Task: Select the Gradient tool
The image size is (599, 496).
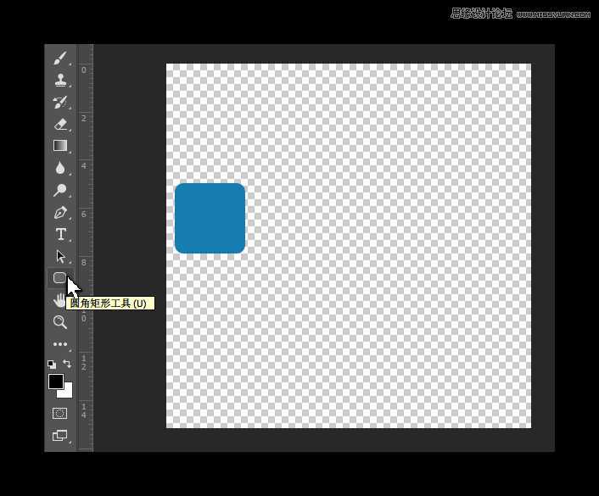Action: 60,146
